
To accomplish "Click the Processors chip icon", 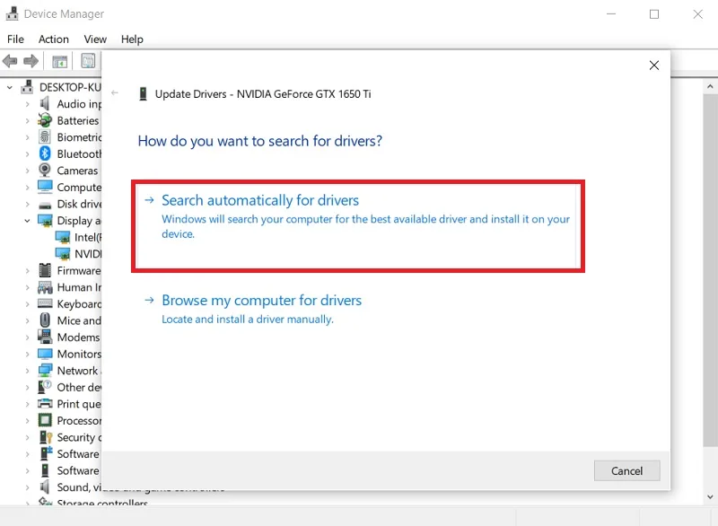I will [x=45, y=420].
